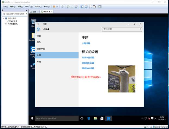169x129 pixels.
Task: Open the 桌面图标设置 link
Action: pos(88,63)
